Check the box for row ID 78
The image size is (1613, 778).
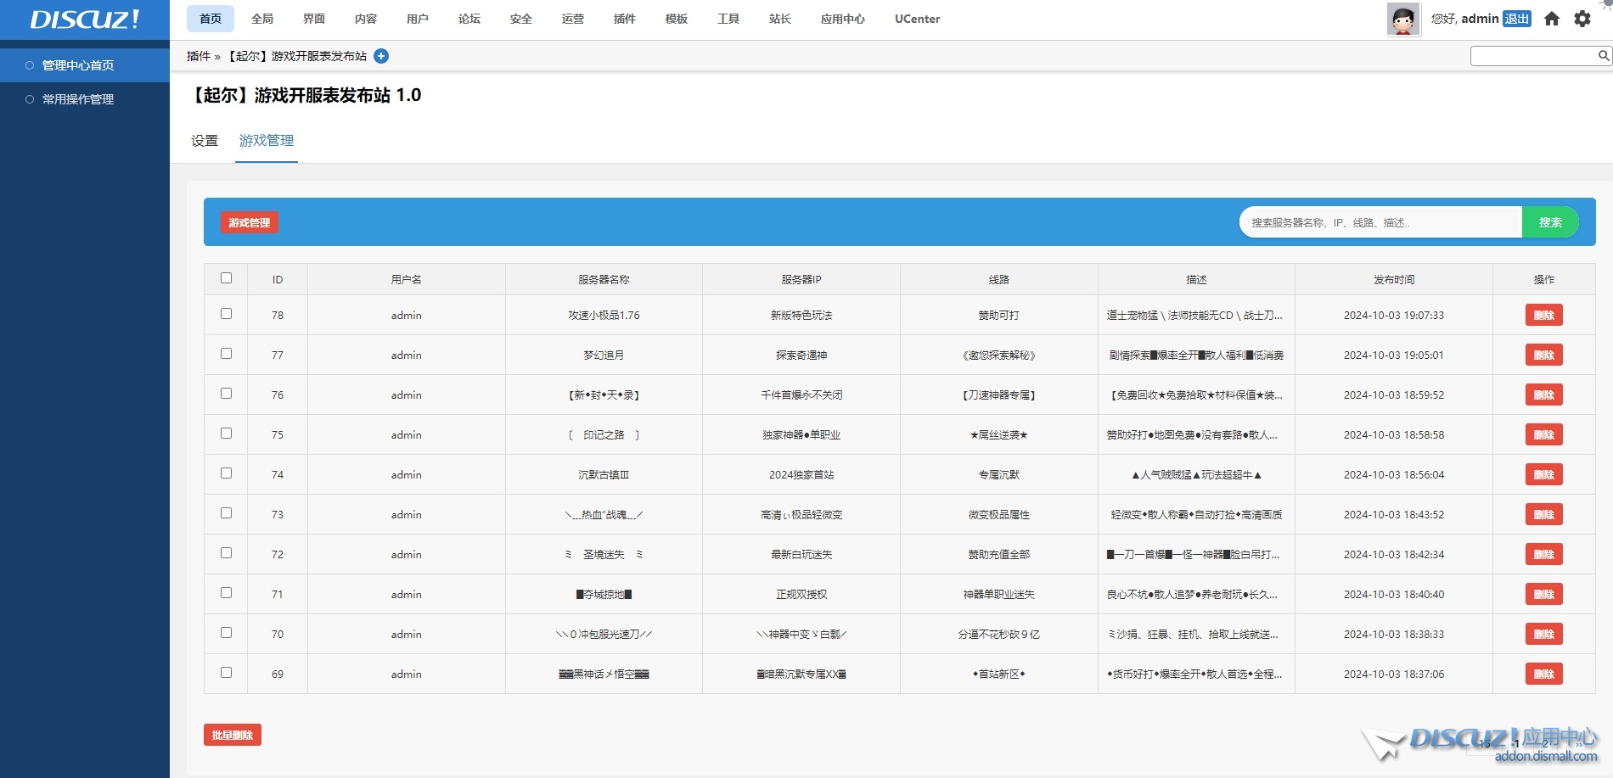[x=226, y=313]
